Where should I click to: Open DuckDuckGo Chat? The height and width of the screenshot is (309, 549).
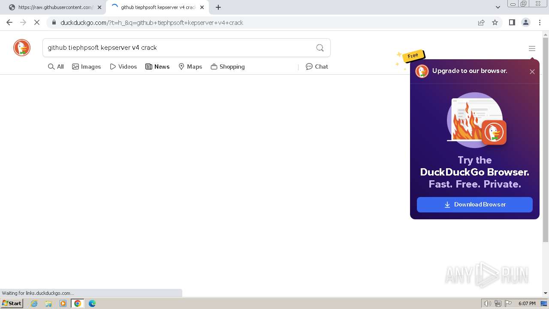pyautogui.click(x=317, y=67)
